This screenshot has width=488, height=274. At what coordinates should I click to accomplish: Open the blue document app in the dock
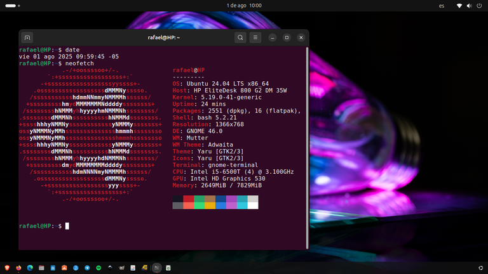point(53,268)
